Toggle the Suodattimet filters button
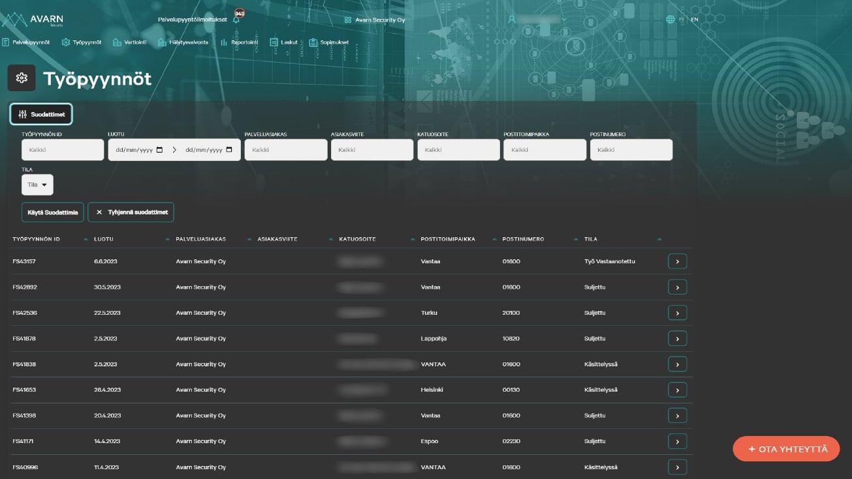 [41, 114]
